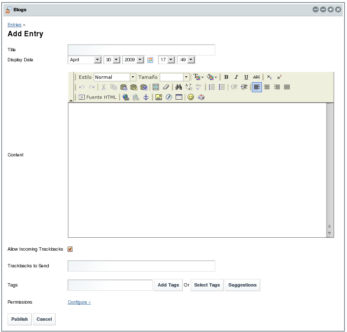Toggle bold formatting in editor
Viewport: 347px width, 332px height.
point(226,77)
